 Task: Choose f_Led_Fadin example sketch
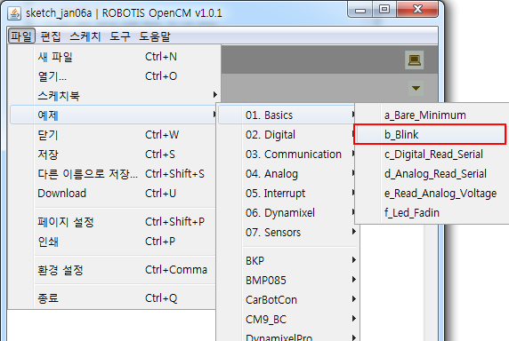432,213
